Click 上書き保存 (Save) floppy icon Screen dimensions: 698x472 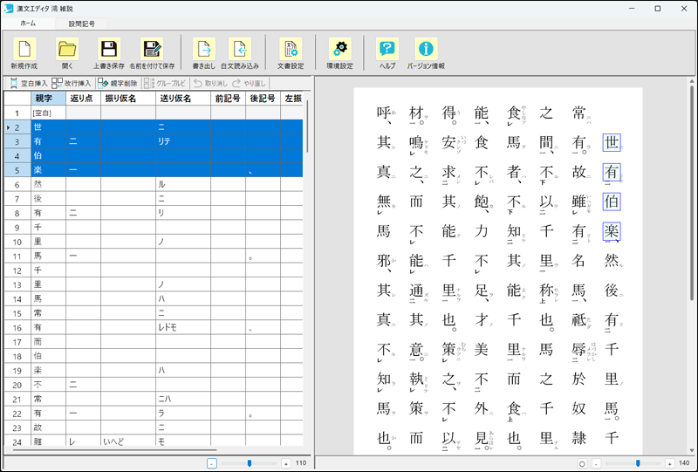point(109,50)
